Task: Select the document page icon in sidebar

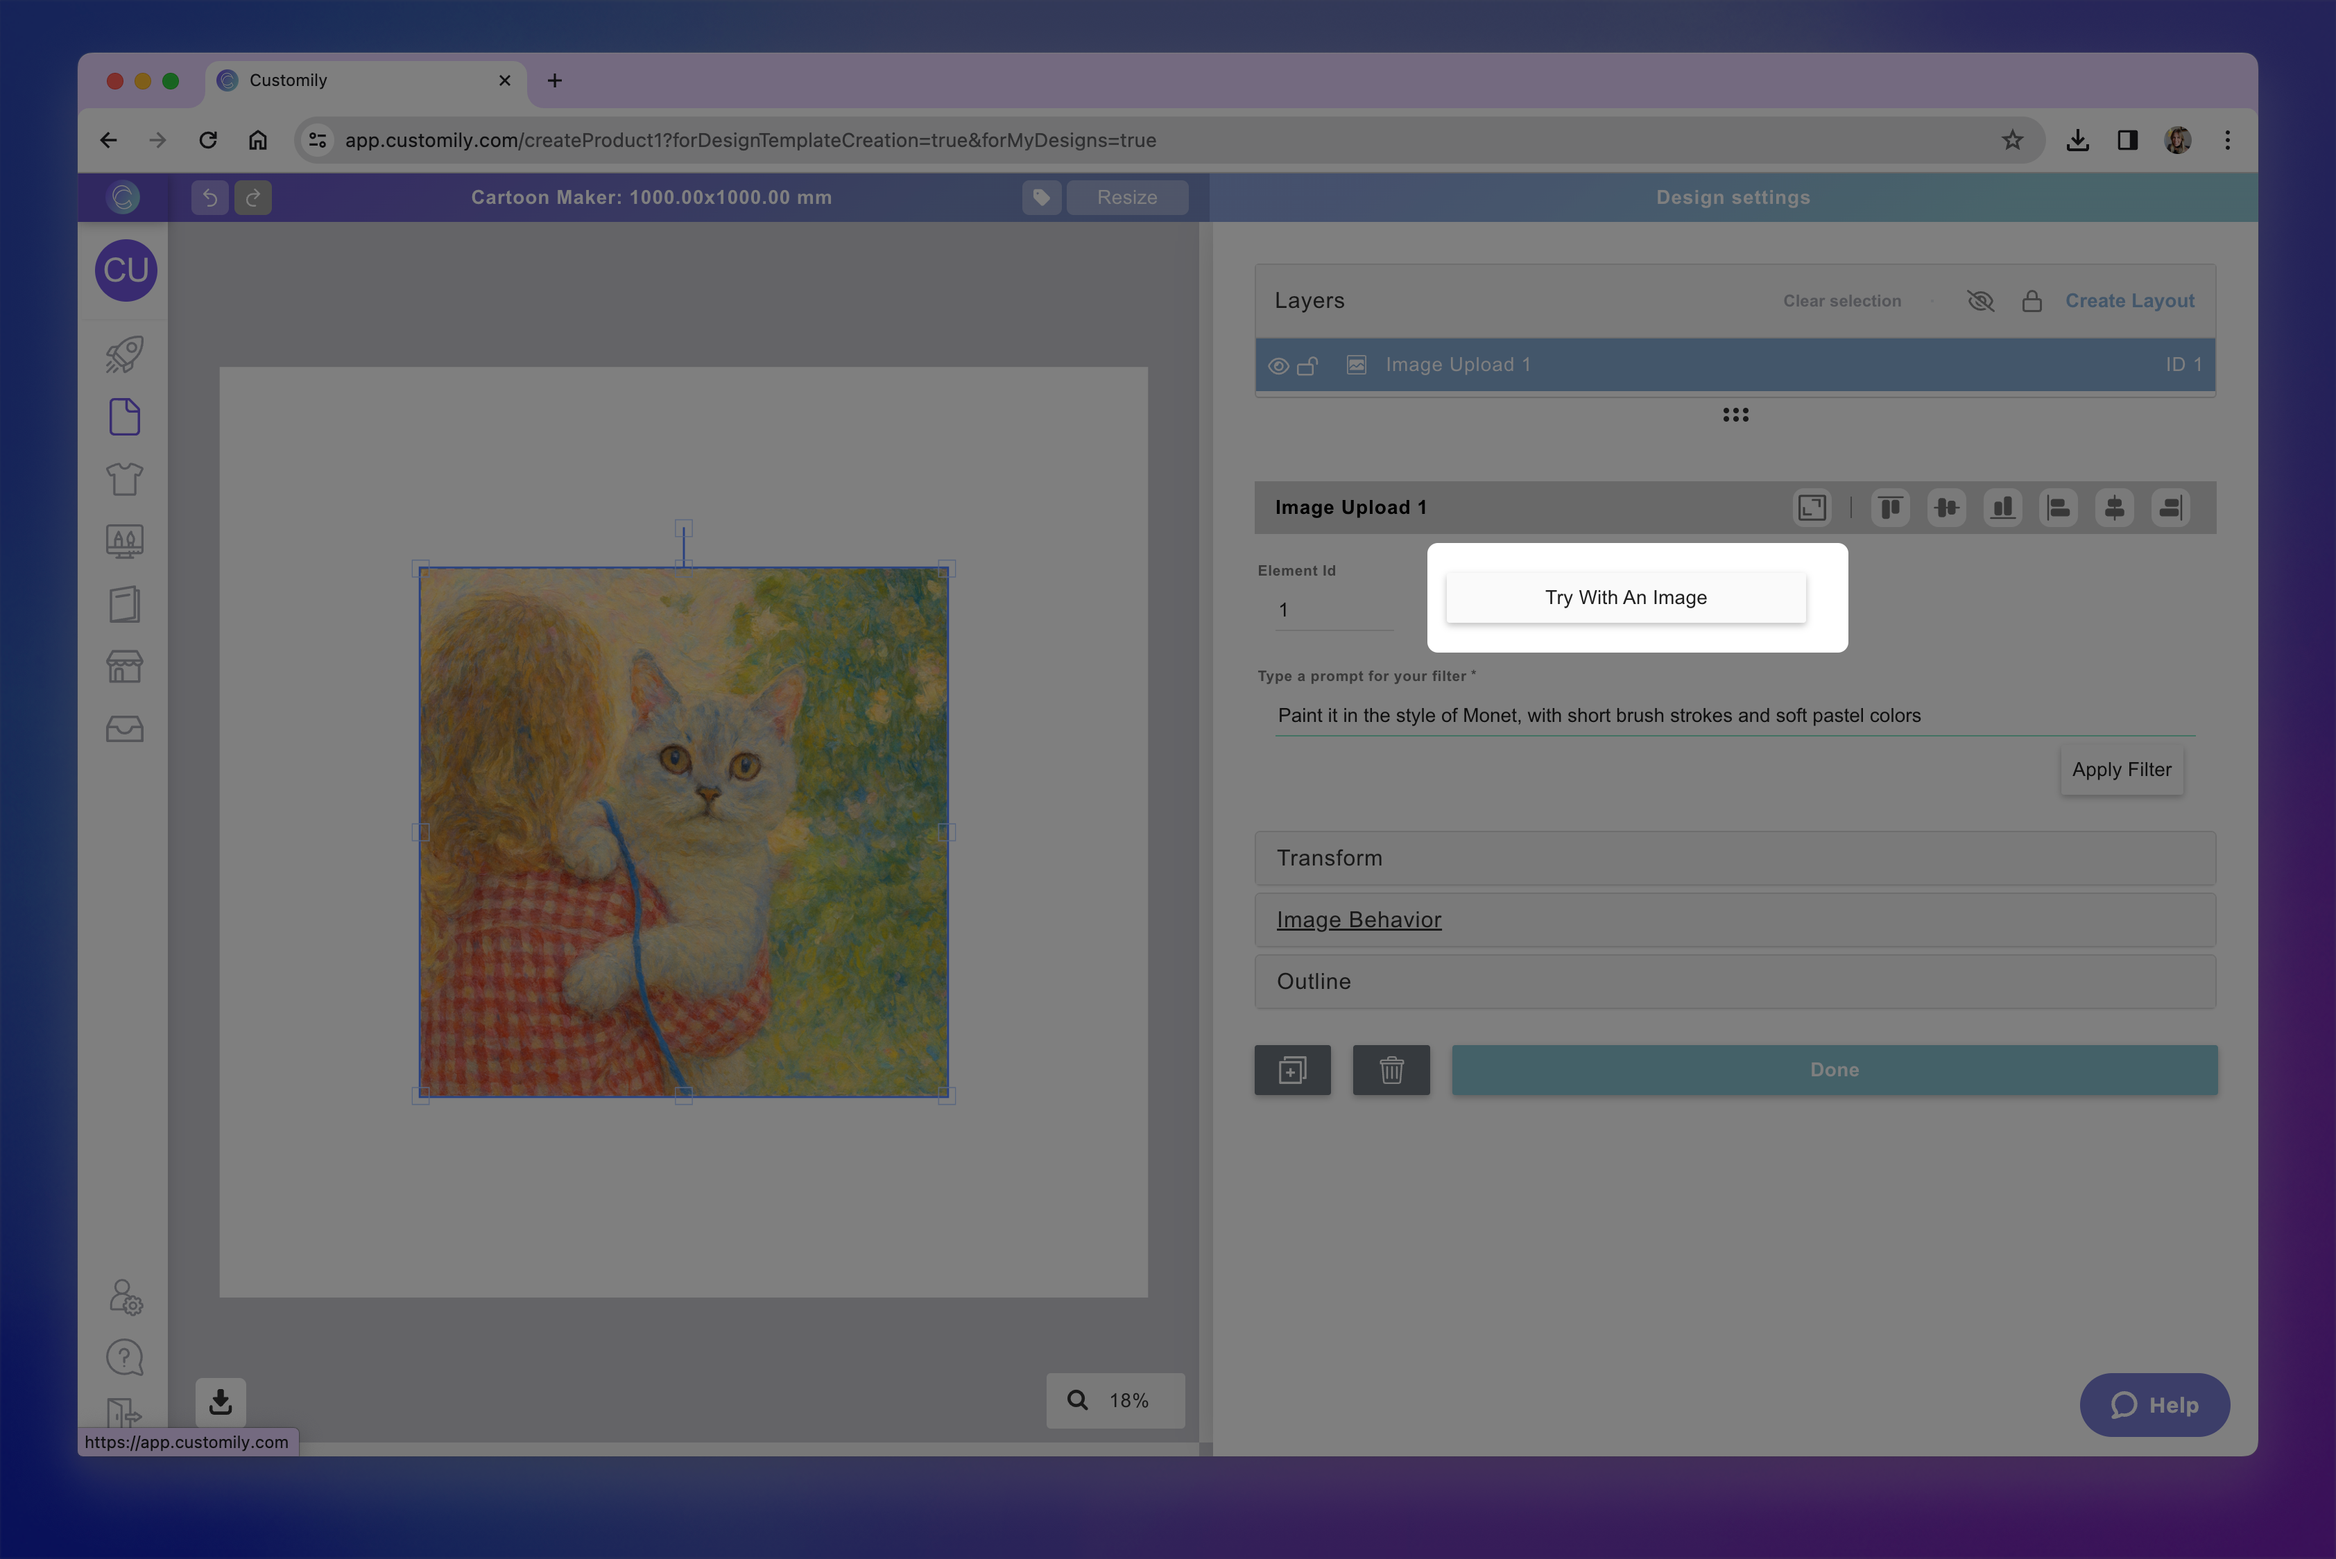Action: click(x=124, y=417)
